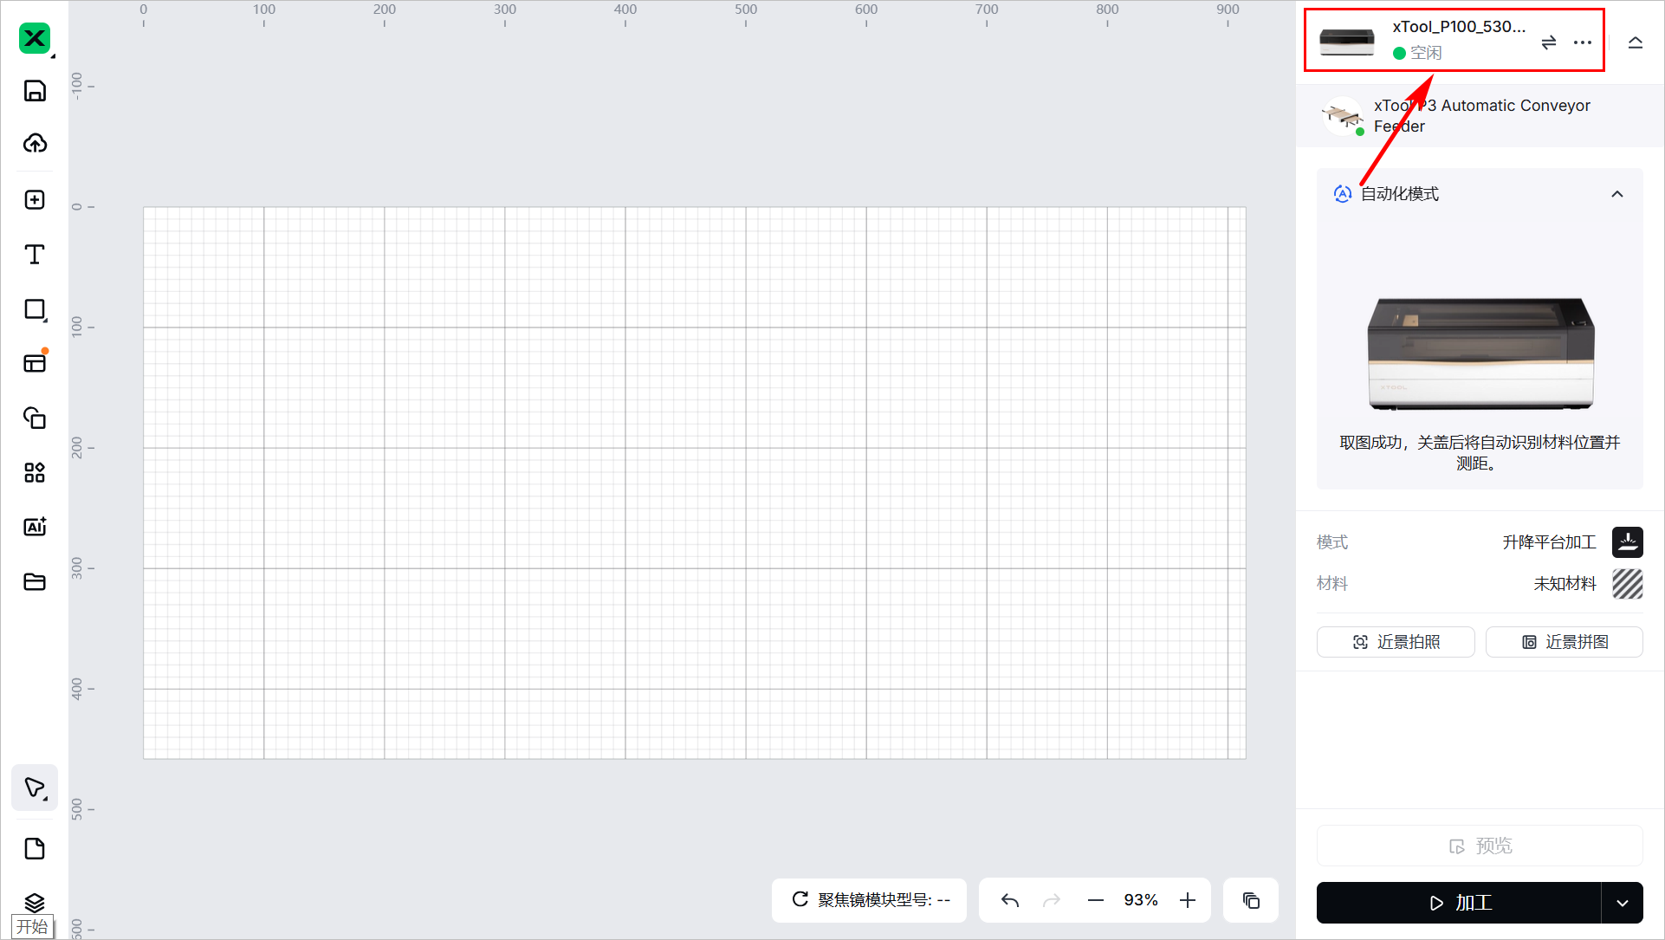This screenshot has width=1665, height=940.
Task: Open the 加工 button dropdown arrow
Action: point(1622,903)
